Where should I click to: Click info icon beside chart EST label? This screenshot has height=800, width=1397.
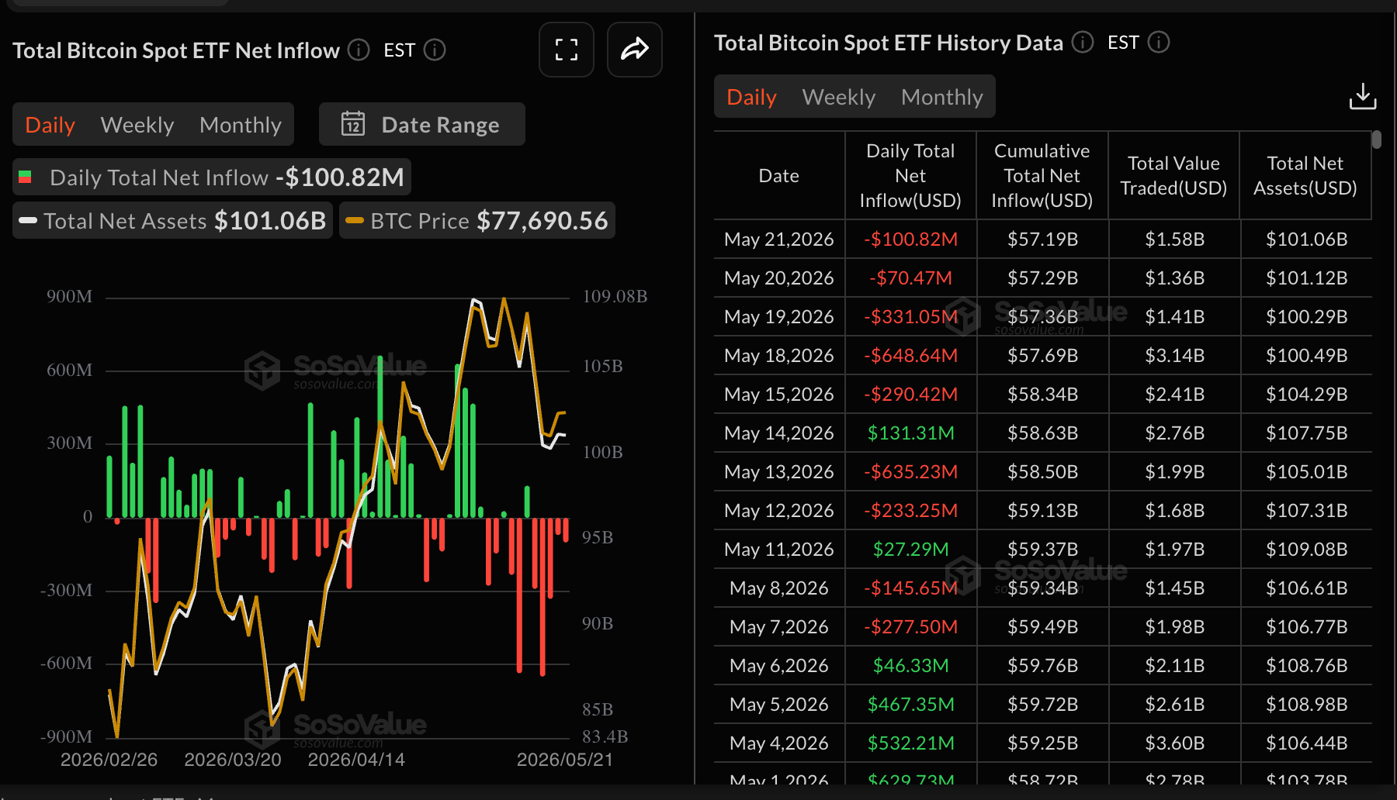pyautogui.click(x=435, y=50)
